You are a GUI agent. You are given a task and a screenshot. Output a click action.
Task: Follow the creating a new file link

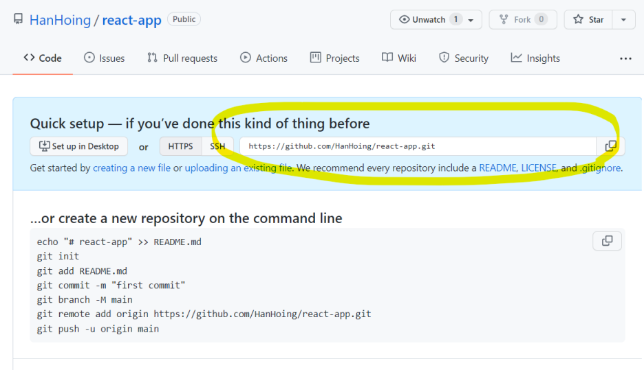pyautogui.click(x=131, y=168)
